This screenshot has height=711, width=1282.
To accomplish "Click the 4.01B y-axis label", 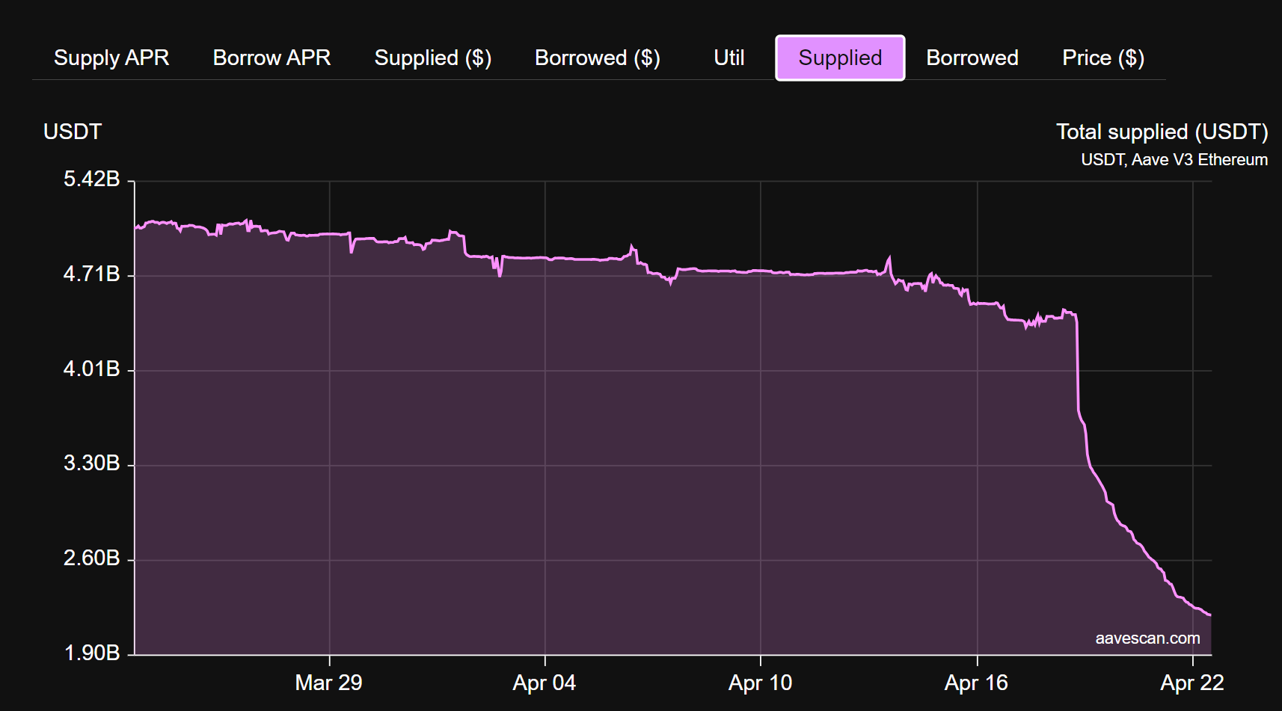I will tap(91, 369).
